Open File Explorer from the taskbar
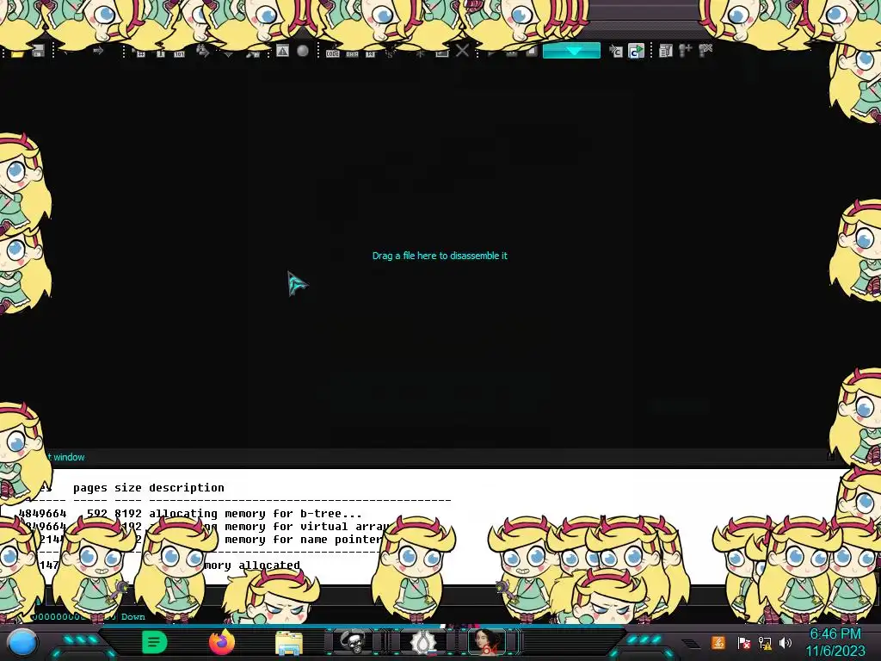The image size is (881, 661). pos(289,643)
